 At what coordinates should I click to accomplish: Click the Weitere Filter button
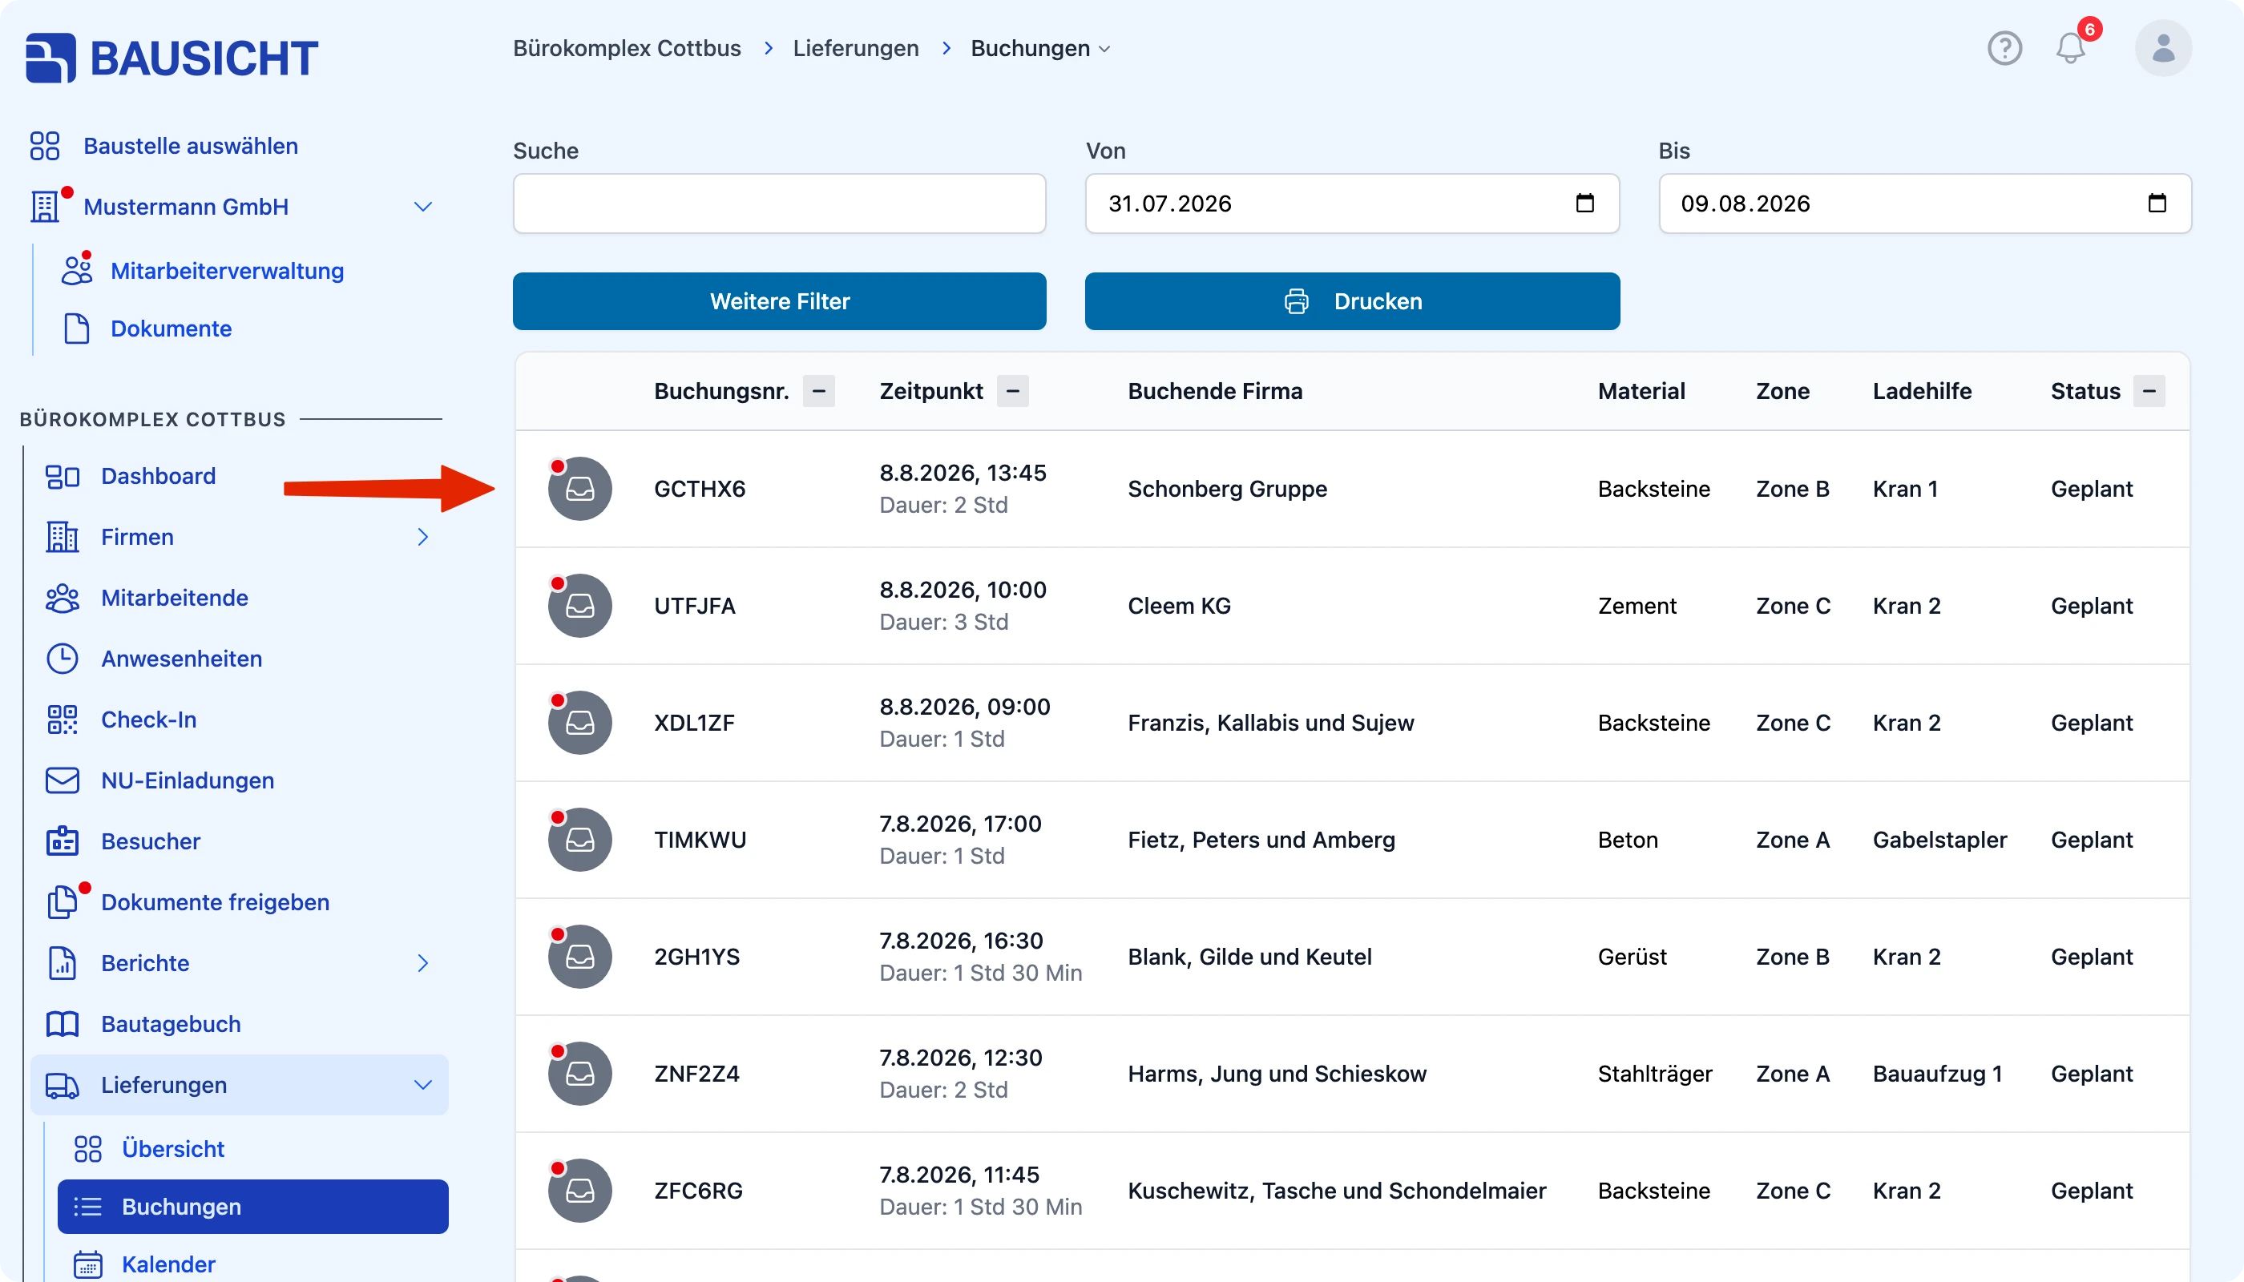coord(780,301)
